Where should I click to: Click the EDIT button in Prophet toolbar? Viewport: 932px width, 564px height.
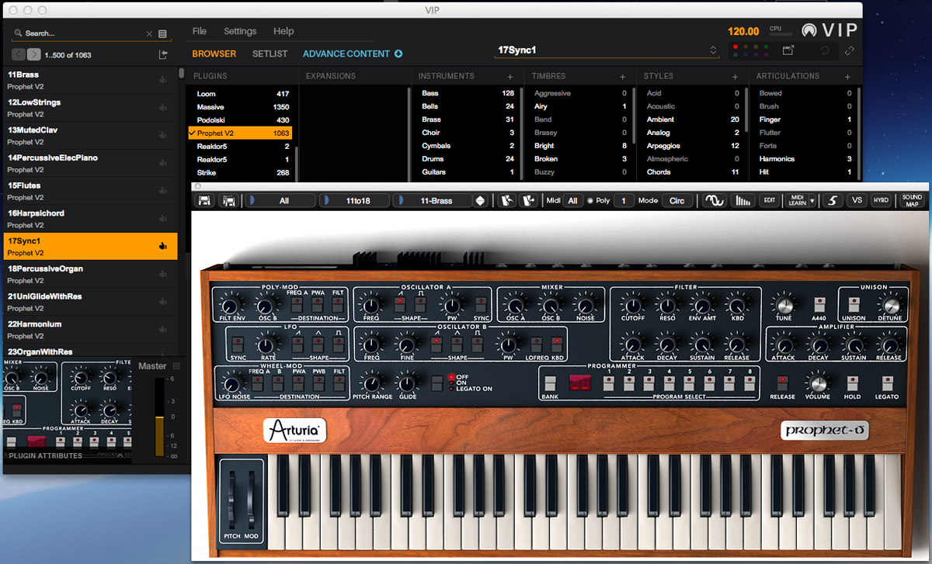tap(769, 200)
